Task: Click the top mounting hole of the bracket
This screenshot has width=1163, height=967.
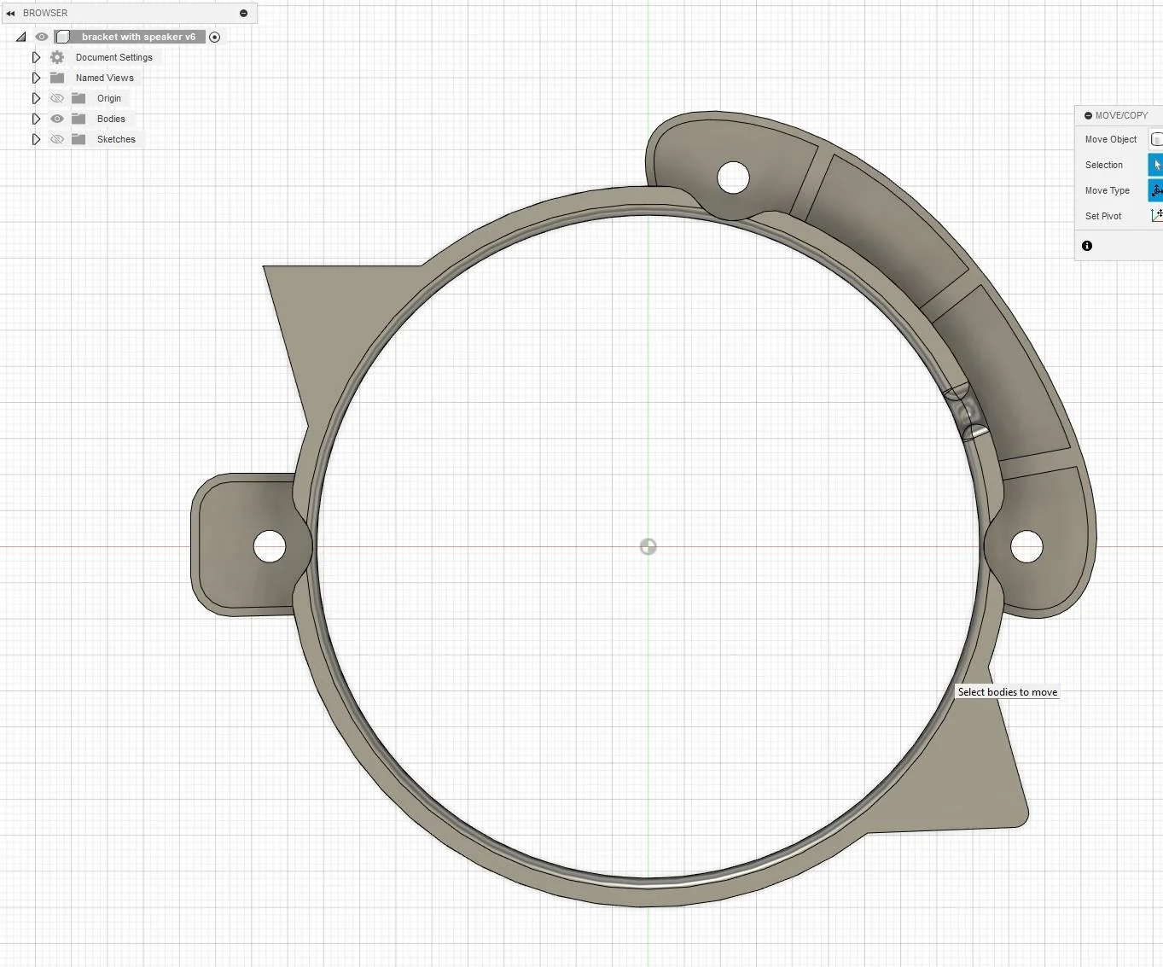Action: point(734,178)
